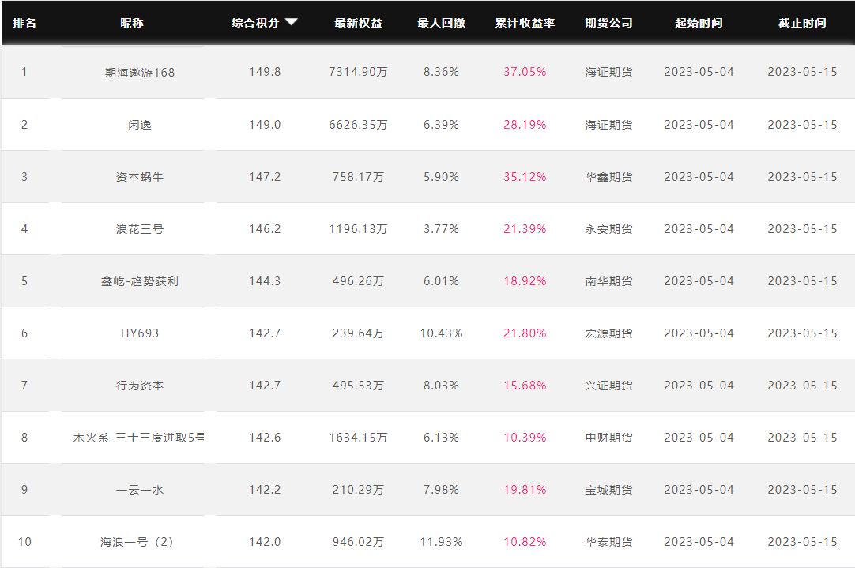
Task: Sort by 综合积分 using the down arrow
Action: (x=291, y=22)
